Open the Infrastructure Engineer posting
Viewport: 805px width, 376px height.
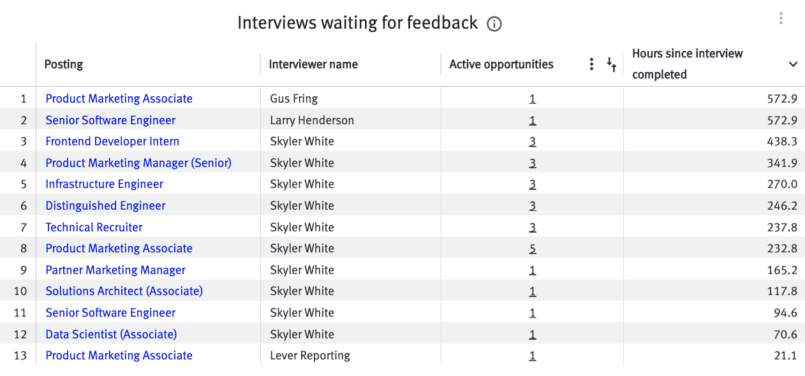coord(104,184)
